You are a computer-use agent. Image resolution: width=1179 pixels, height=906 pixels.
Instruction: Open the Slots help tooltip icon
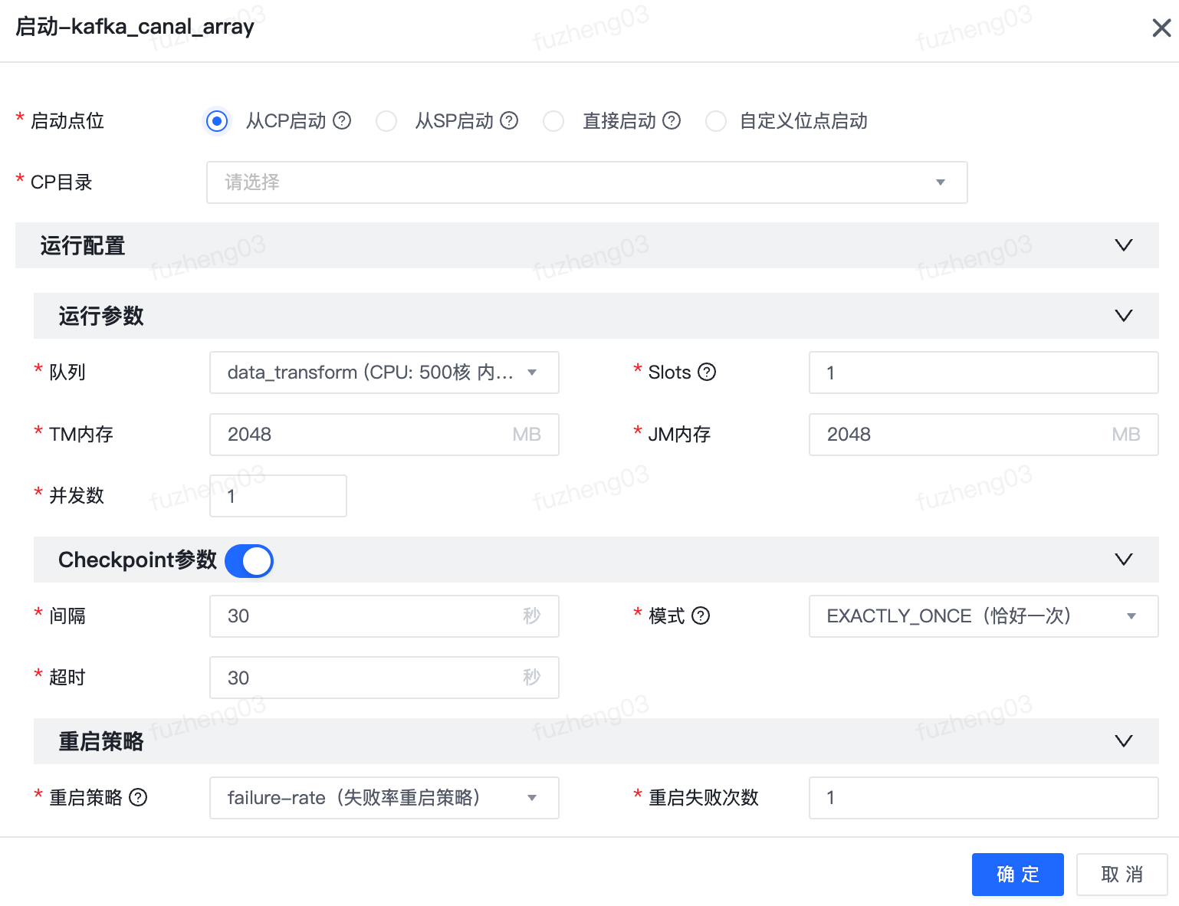click(708, 372)
